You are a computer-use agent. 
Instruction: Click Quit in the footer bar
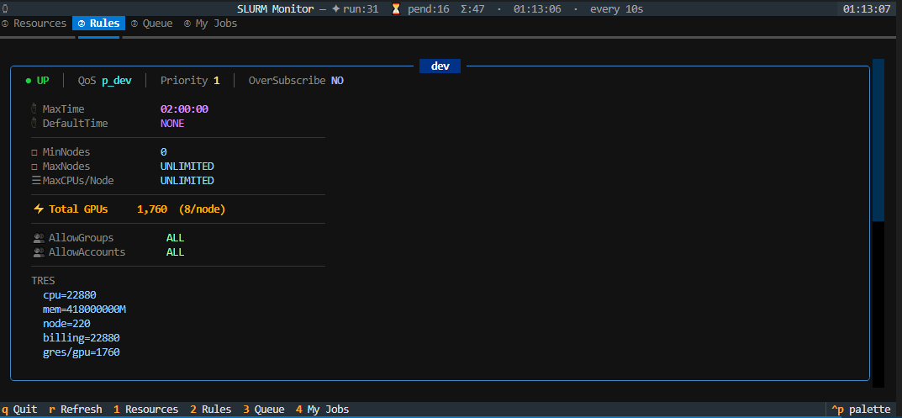coord(20,410)
